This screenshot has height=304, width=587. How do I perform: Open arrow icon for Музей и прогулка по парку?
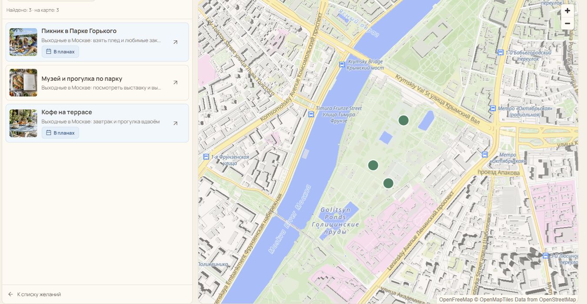click(175, 83)
